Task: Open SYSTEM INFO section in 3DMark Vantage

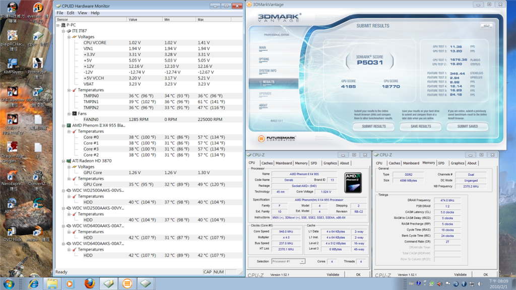Action: click(268, 71)
